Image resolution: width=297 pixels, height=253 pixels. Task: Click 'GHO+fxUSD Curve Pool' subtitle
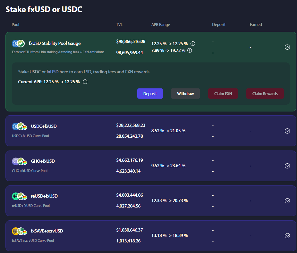coord(30,171)
